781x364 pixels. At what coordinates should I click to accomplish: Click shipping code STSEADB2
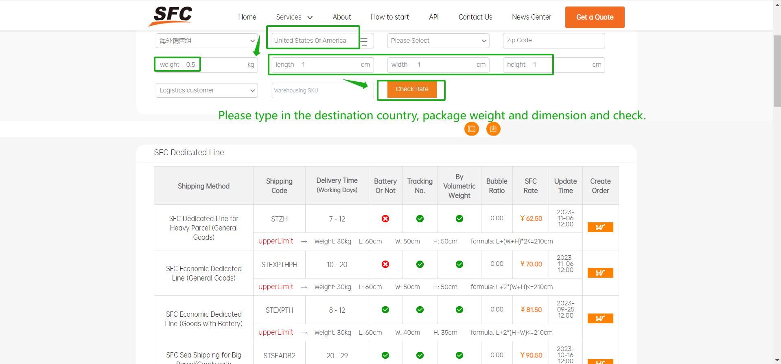[279, 356]
